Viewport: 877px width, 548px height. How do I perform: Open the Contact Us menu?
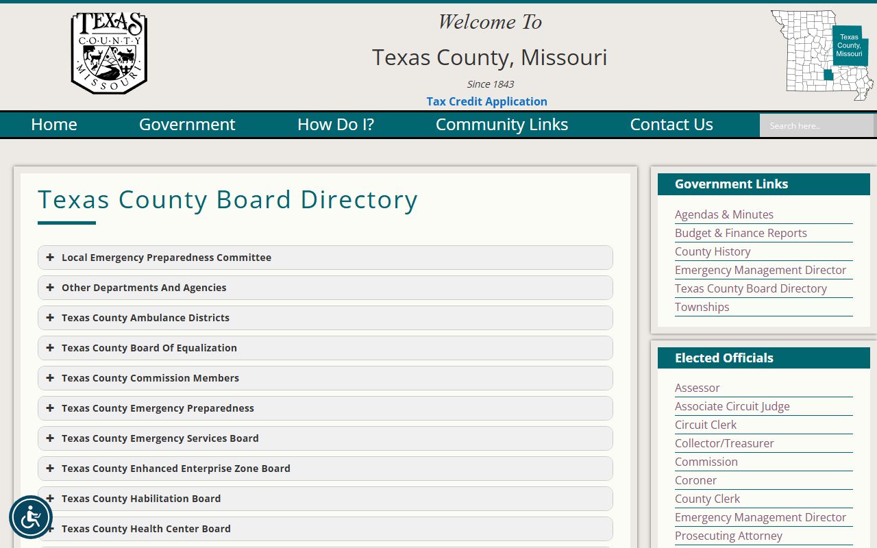tap(671, 125)
